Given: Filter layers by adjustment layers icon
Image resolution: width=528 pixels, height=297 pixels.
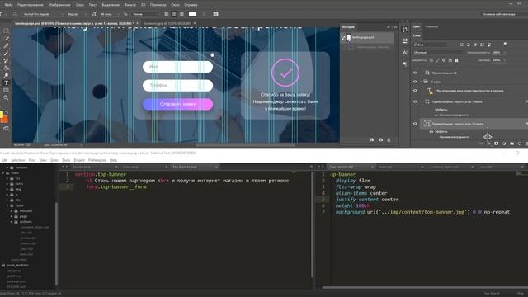Looking at the screenshot, I should (468, 45).
